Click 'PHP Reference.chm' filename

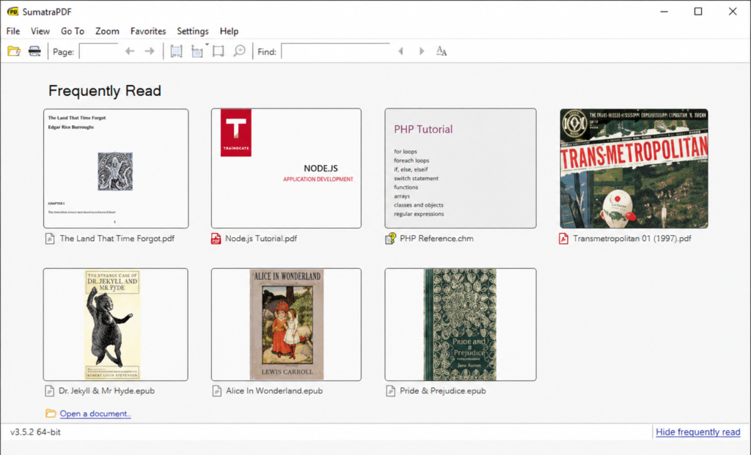[436, 238]
